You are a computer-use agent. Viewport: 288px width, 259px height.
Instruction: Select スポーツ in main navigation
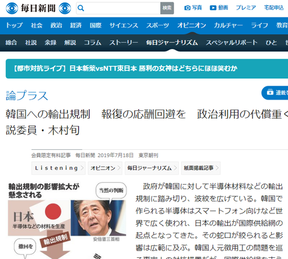click(x=158, y=25)
